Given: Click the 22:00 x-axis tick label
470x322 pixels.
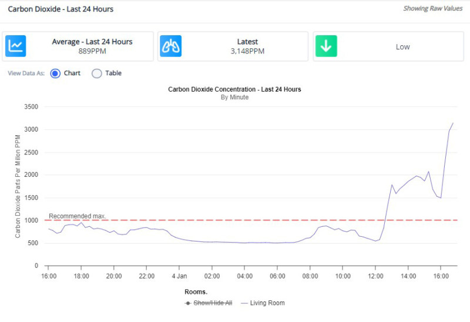Looking at the screenshot, I should pos(146,276).
